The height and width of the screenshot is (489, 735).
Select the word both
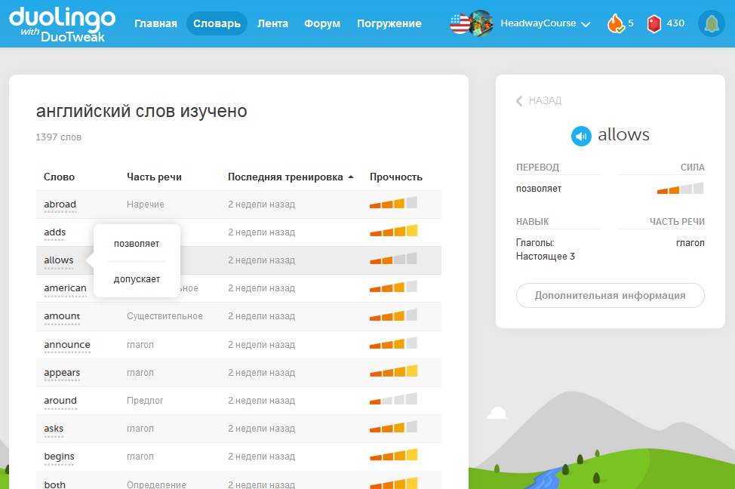(55, 484)
